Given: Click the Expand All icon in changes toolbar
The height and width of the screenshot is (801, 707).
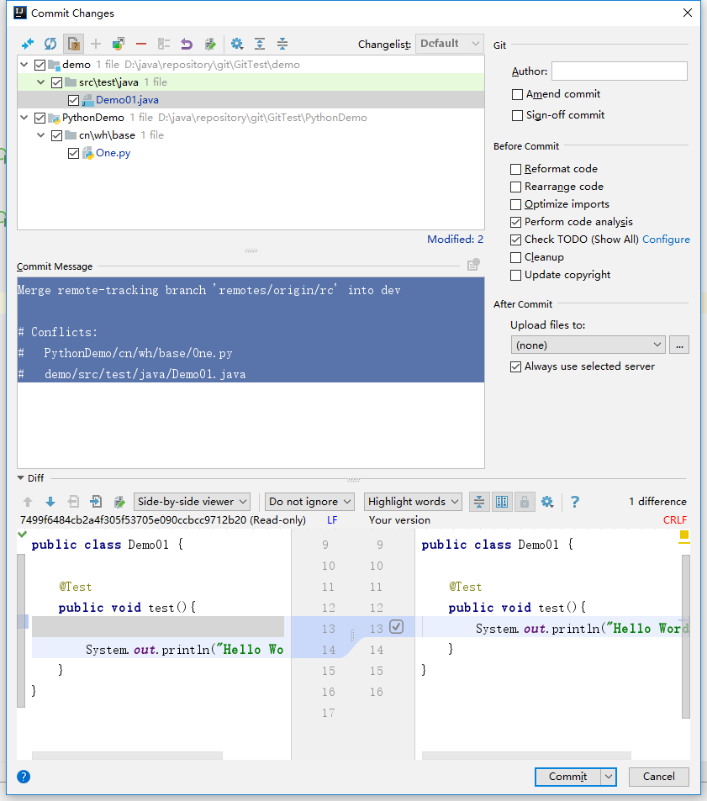Looking at the screenshot, I should 260,44.
